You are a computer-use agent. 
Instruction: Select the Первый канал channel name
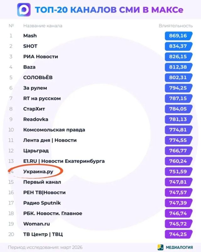click(42, 182)
